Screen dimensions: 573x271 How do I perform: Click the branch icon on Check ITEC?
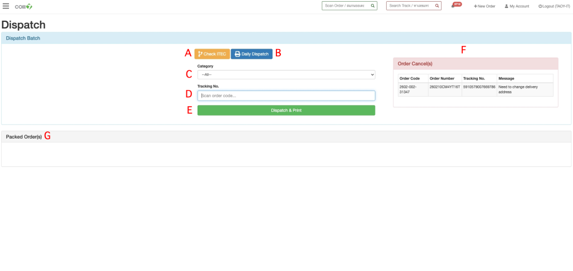tap(200, 54)
